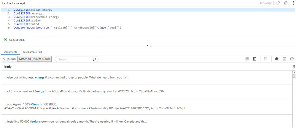The height and width of the screenshot is (128, 296).
Task: Open the Hn1kvvo8XN t.co link
Action: click(x=147, y=91)
